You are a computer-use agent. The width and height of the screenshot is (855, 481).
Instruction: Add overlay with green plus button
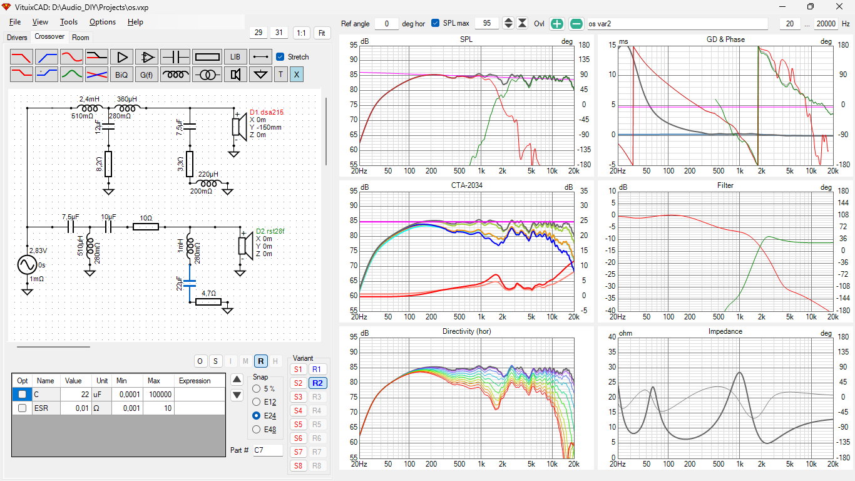(557, 24)
